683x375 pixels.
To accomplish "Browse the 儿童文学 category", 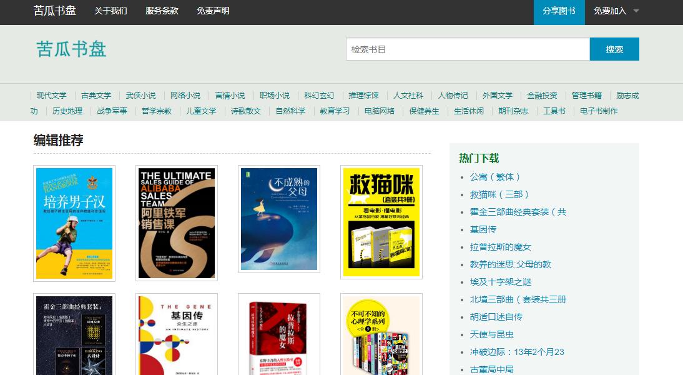I will [x=202, y=111].
